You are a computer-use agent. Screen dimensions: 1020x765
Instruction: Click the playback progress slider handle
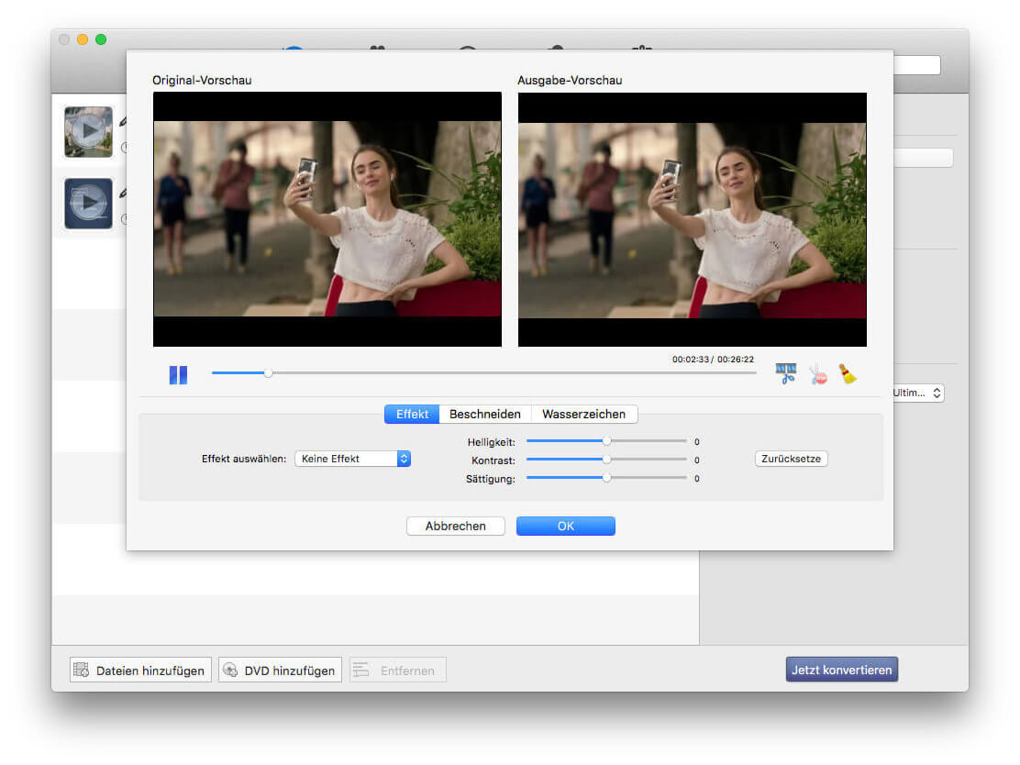click(268, 372)
